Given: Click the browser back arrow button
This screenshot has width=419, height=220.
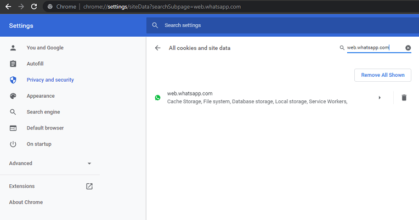Looking at the screenshot, I should pyautogui.click(x=8, y=7).
